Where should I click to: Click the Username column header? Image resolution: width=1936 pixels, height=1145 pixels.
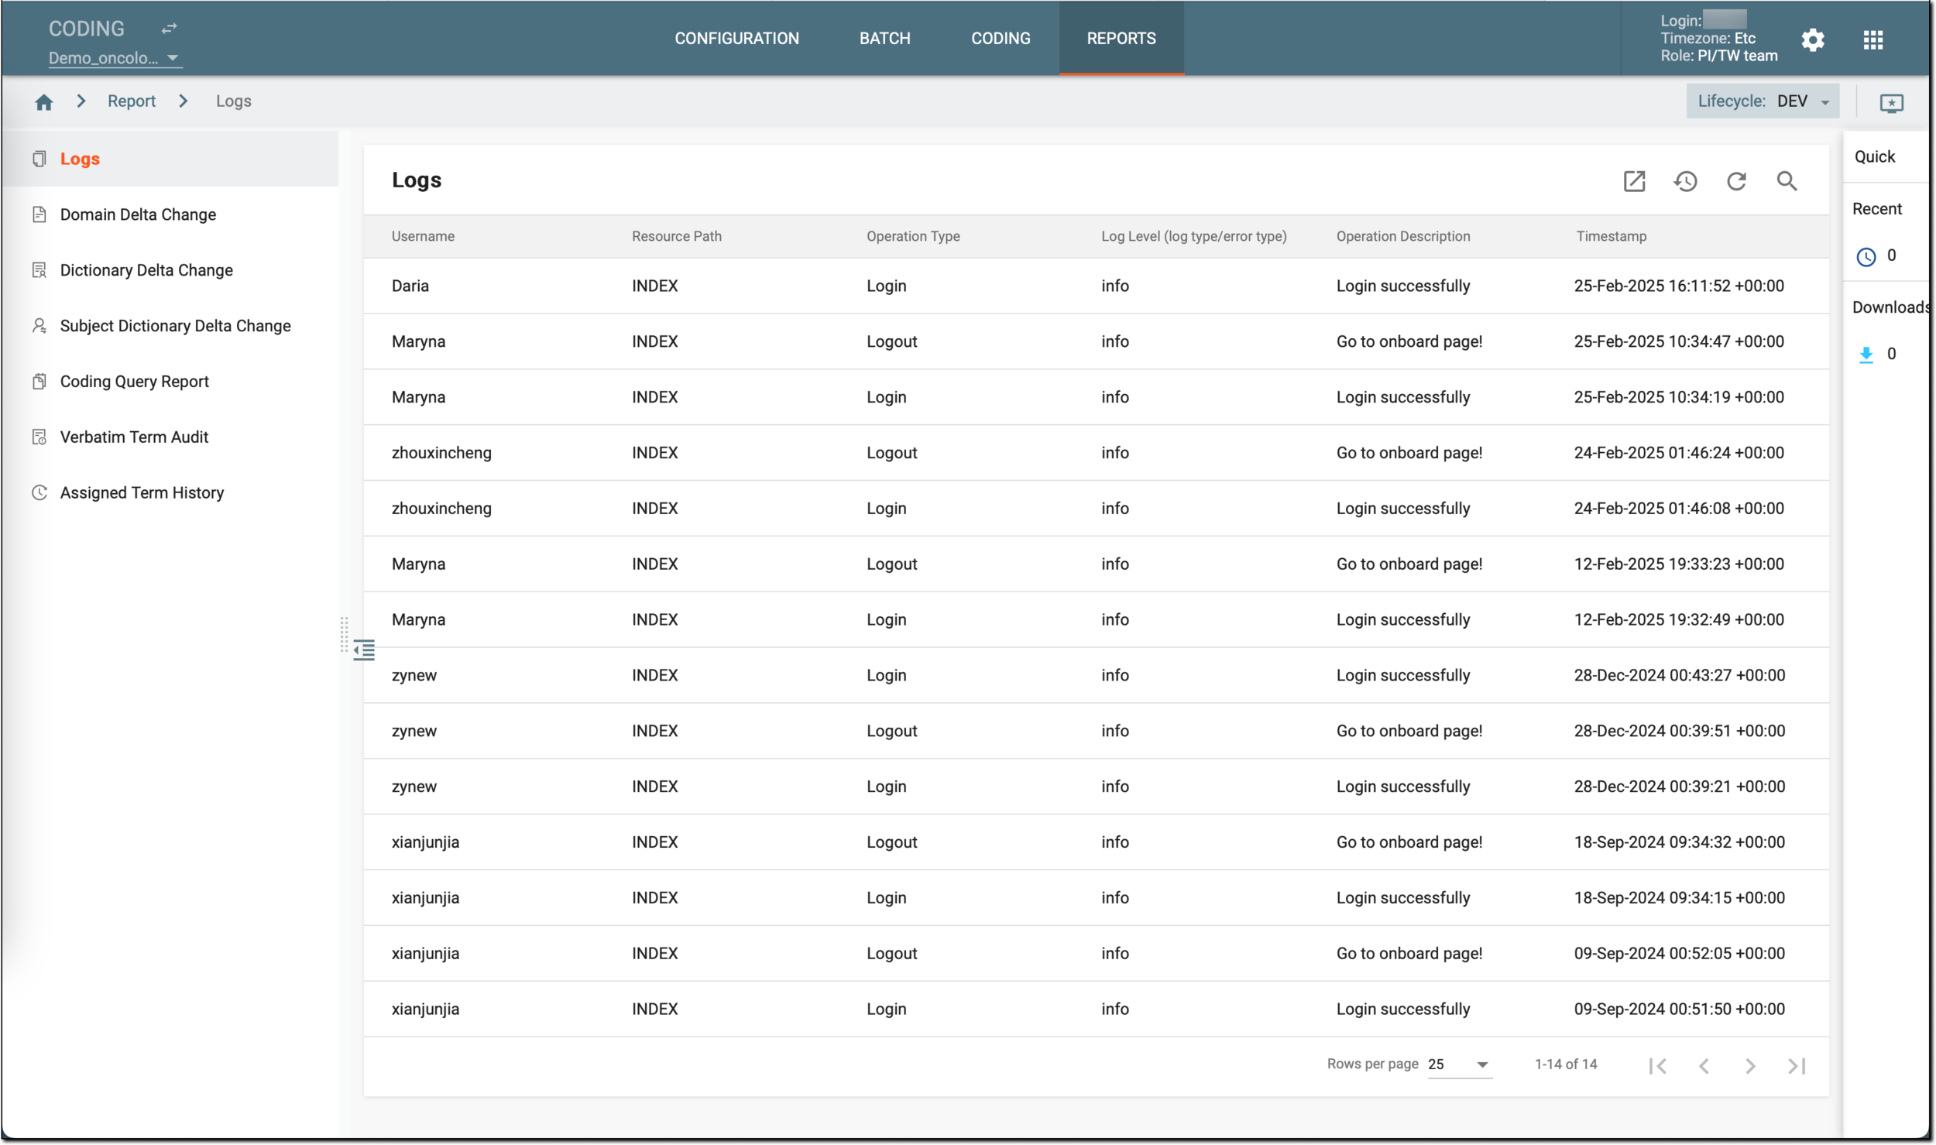pos(423,236)
